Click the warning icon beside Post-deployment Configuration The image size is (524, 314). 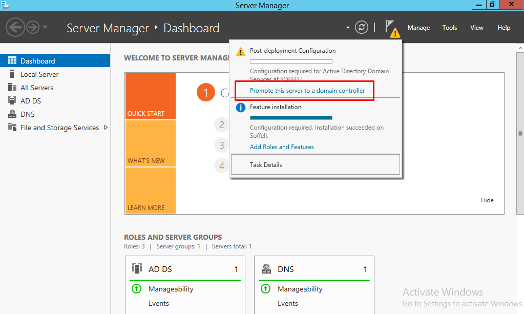240,51
